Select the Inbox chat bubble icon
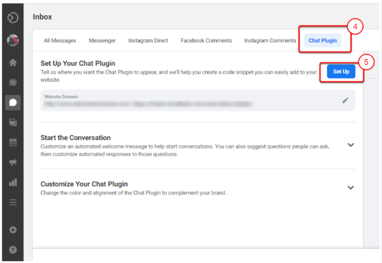 (x=13, y=102)
